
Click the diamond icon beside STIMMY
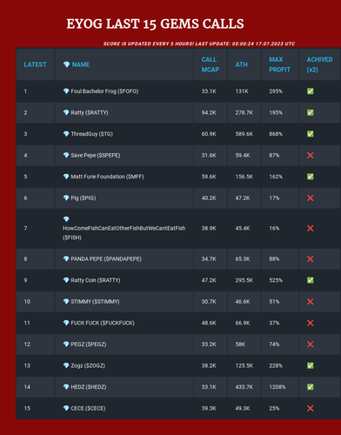66,301
